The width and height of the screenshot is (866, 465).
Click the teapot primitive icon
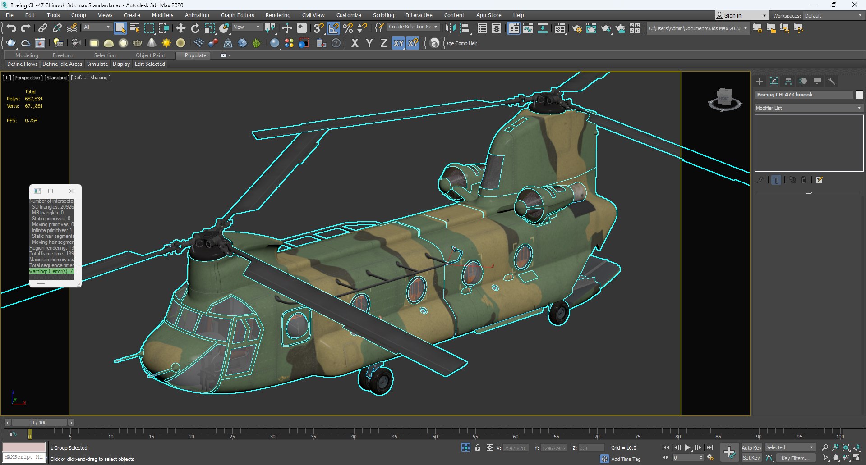137,43
